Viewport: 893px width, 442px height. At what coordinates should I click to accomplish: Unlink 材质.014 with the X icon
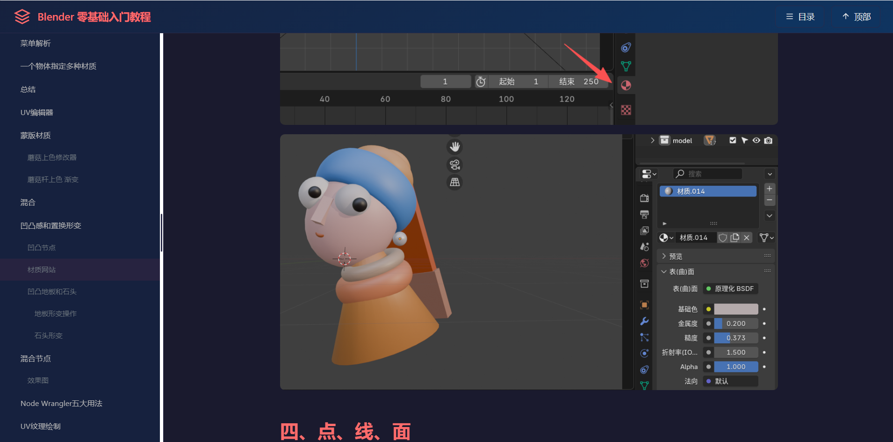(x=747, y=238)
